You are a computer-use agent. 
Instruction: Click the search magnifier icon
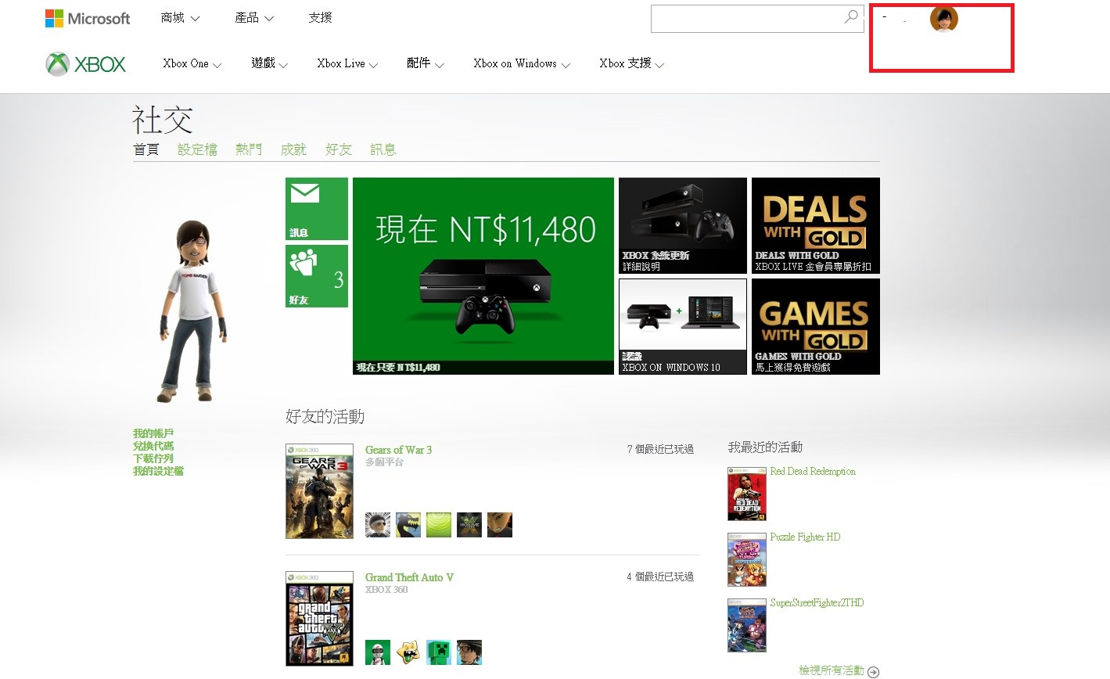[851, 17]
